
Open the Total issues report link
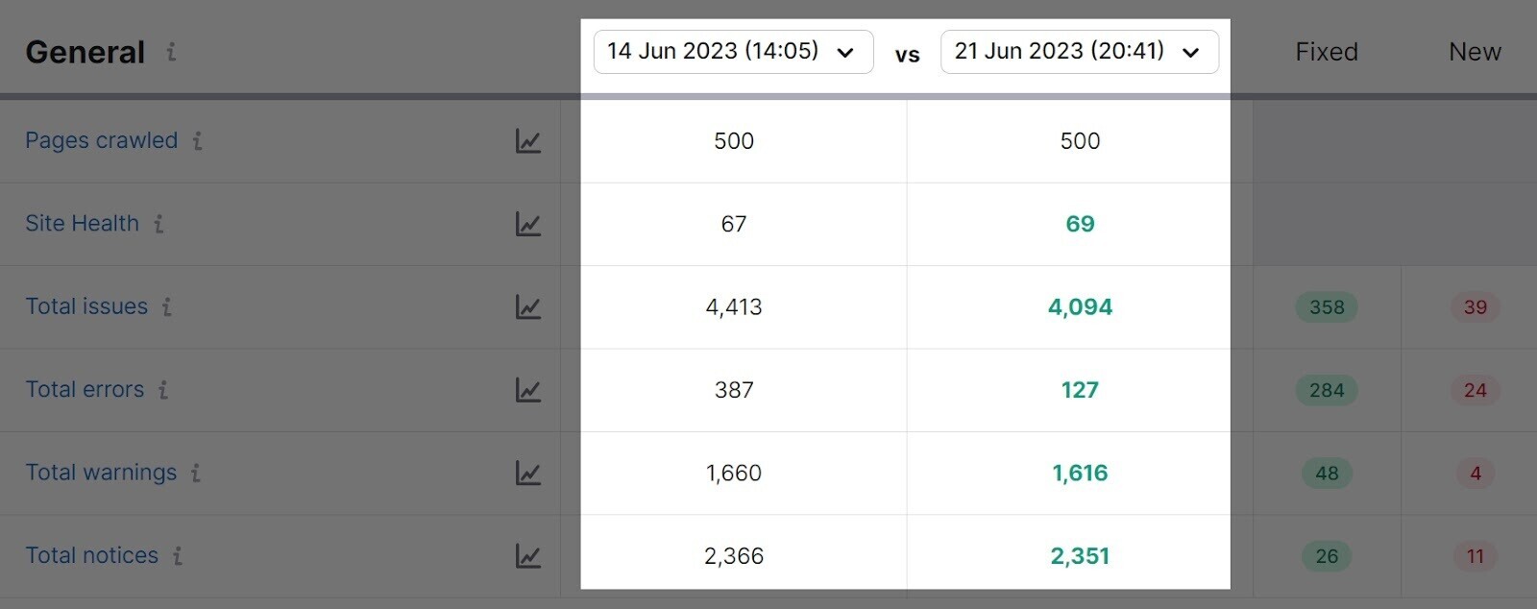click(x=86, y=306)
